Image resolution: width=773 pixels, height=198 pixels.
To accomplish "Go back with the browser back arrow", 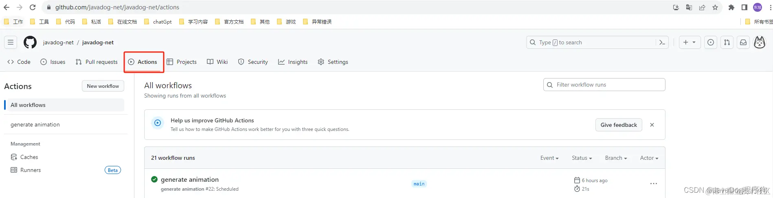I will 7,7.
